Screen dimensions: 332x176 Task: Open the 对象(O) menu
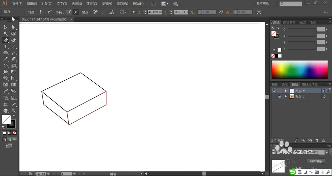click(x=47, y=4)
